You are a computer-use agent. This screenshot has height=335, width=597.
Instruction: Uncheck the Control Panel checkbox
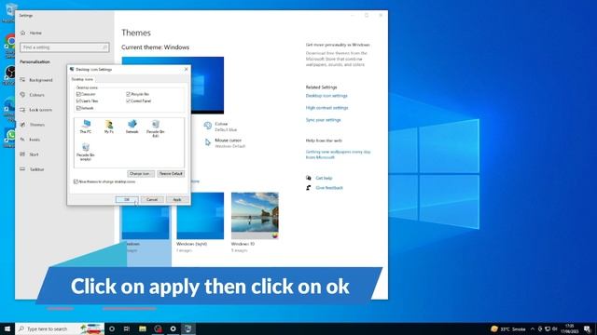pyautogui.click(x=129, y=101)
